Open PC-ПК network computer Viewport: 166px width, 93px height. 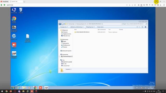pos(64,64)
